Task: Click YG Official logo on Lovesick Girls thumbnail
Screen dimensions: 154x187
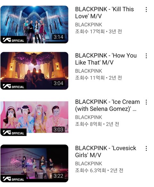Action: point(13,179)
